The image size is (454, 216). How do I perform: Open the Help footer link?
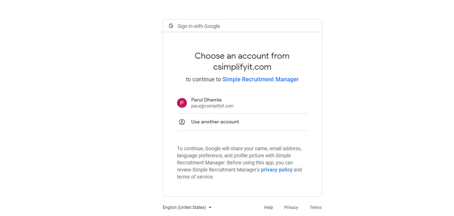(268, 208)
